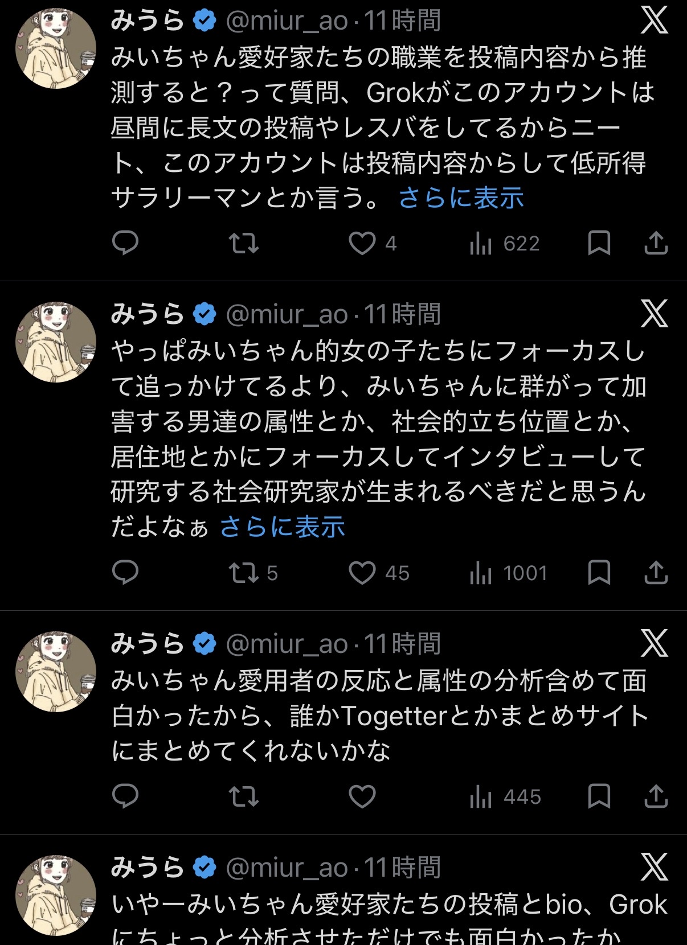Viewport: 687px width, 945px height.
Task: Repost the Togetter summary post
Action: [244, 796]
